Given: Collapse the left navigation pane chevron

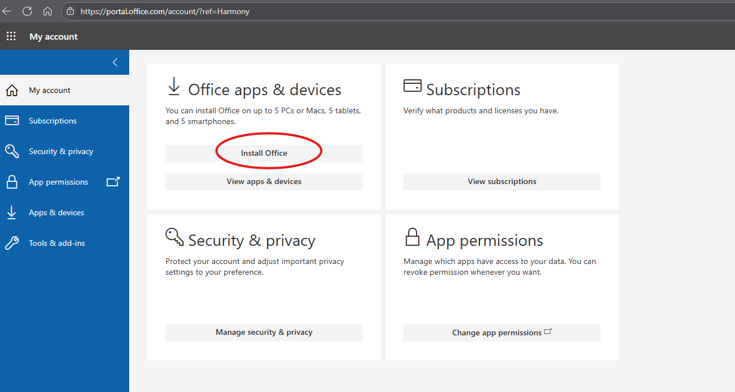Looking at the screenshot, I should pos(115,62).
